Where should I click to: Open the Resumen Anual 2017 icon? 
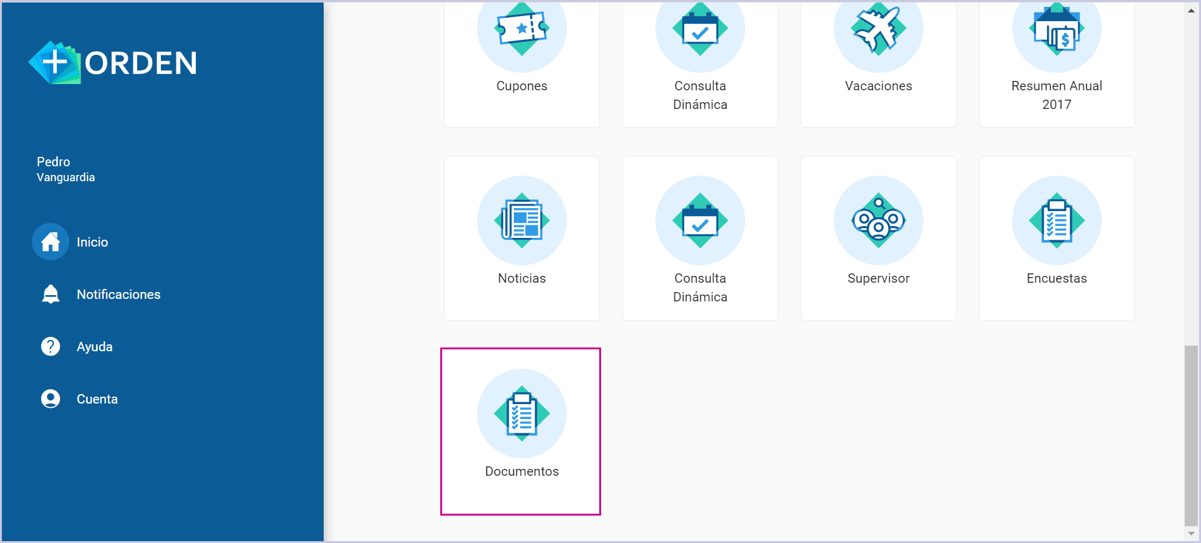click(x=1056, y=31)
